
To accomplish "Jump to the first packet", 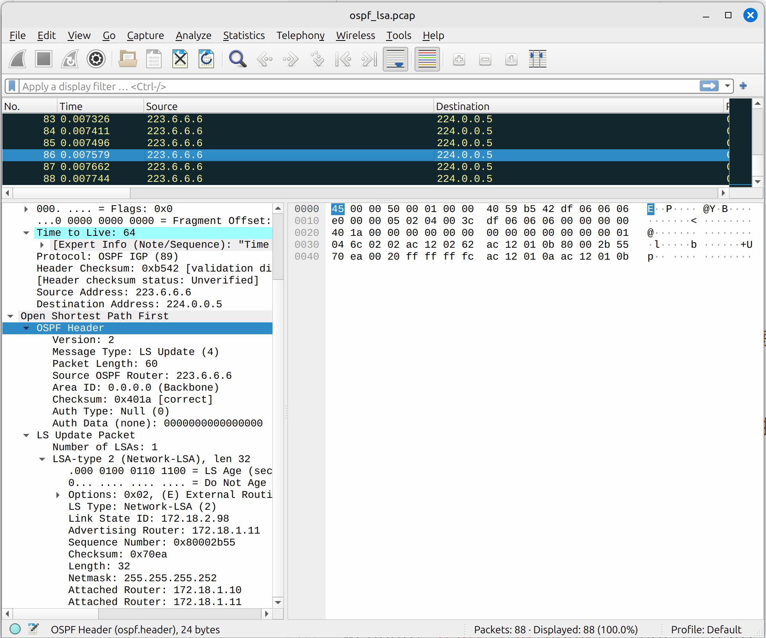I will [x=343, y=60].
